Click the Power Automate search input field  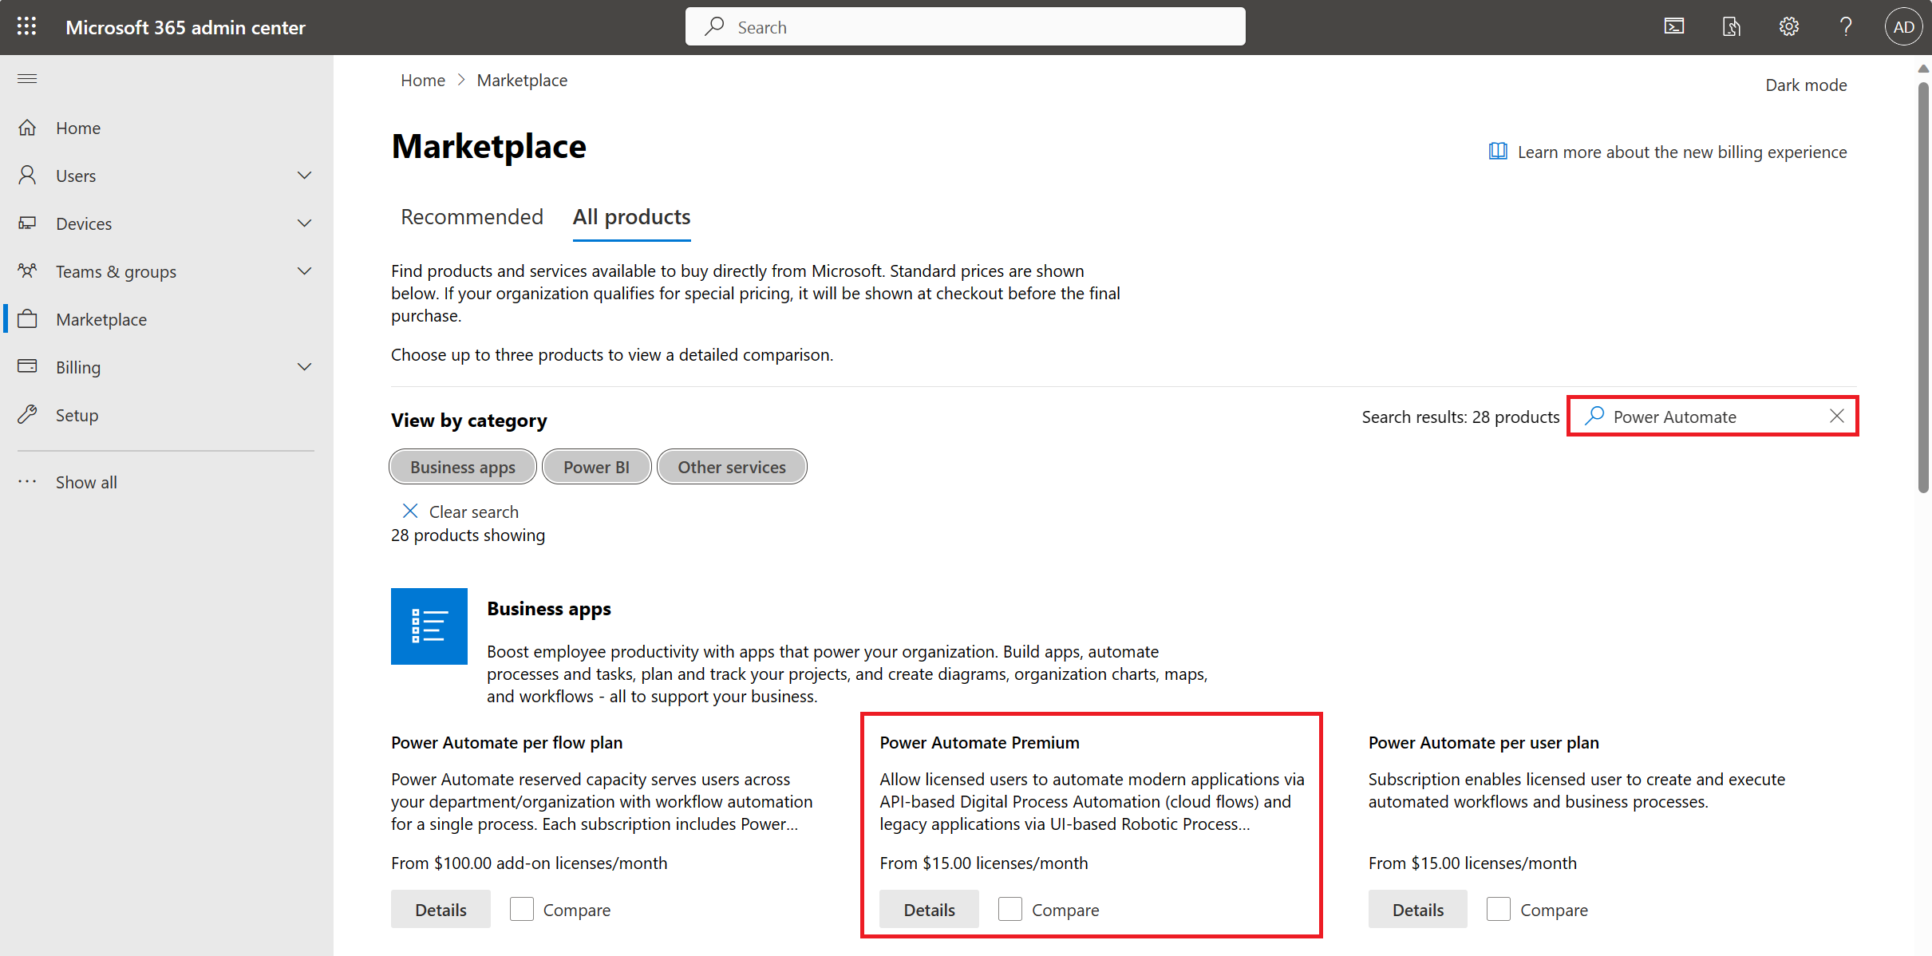tap(1713, 417)
